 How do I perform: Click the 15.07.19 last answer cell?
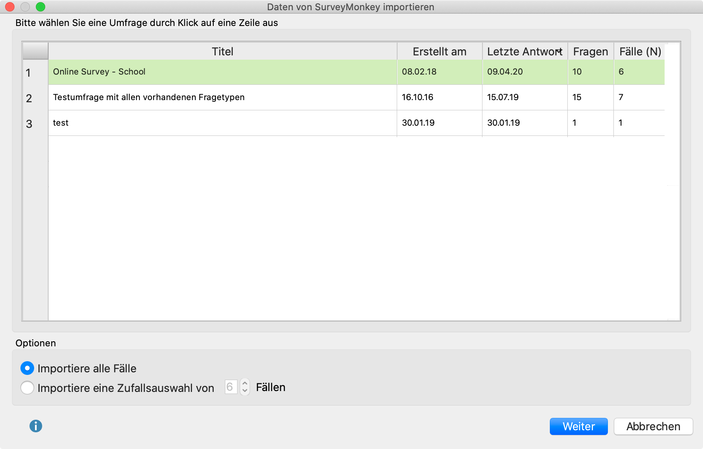(525, 98)
